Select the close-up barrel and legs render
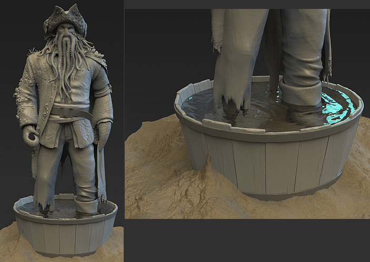This screenshot has height=262, width=370. (x=247, y=114)
